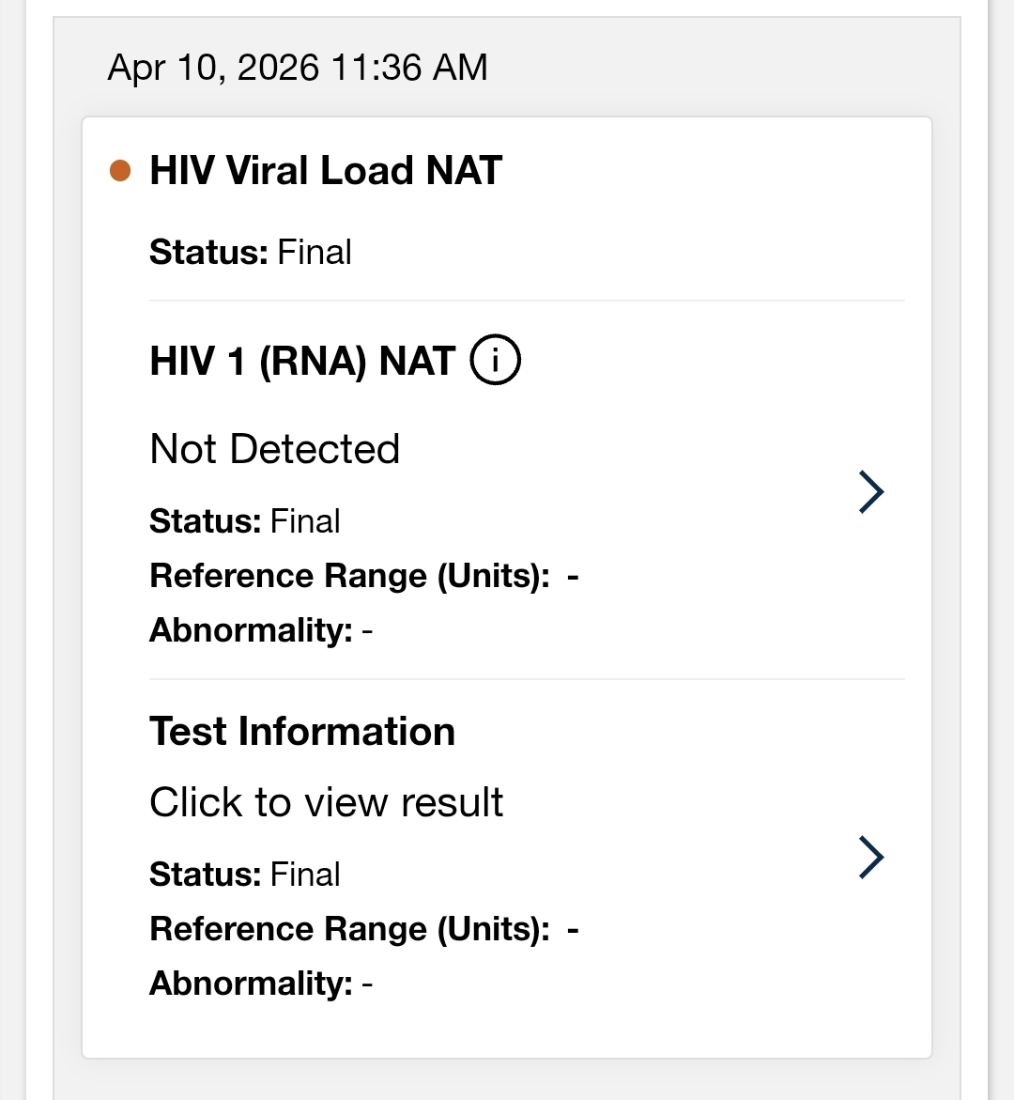The image size is (1014, 1100).
Task: Click the word Status above HIV 1 (RNA) NAT
Action: (x=208, y=252)
